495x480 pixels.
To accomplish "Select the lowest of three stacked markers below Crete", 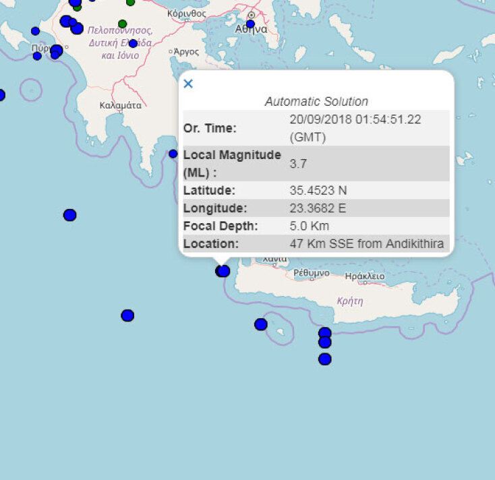I will pos(324,359).
